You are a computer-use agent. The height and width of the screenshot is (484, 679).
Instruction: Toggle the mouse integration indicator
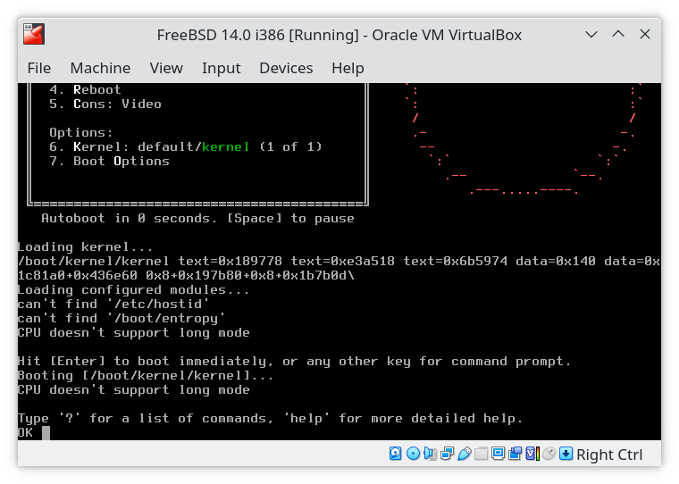[x=549, y=454]
